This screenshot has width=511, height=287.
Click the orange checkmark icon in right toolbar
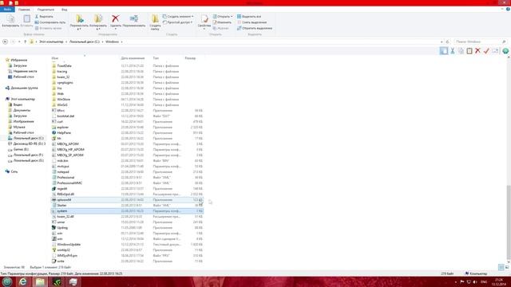(486, 51)
